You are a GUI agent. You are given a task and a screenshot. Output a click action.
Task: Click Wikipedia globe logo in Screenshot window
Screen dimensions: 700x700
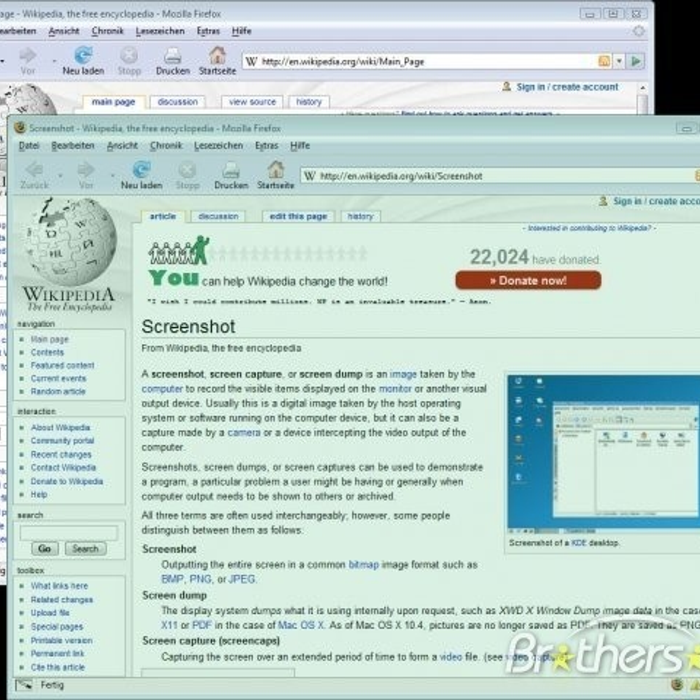(x=71, y=242)
